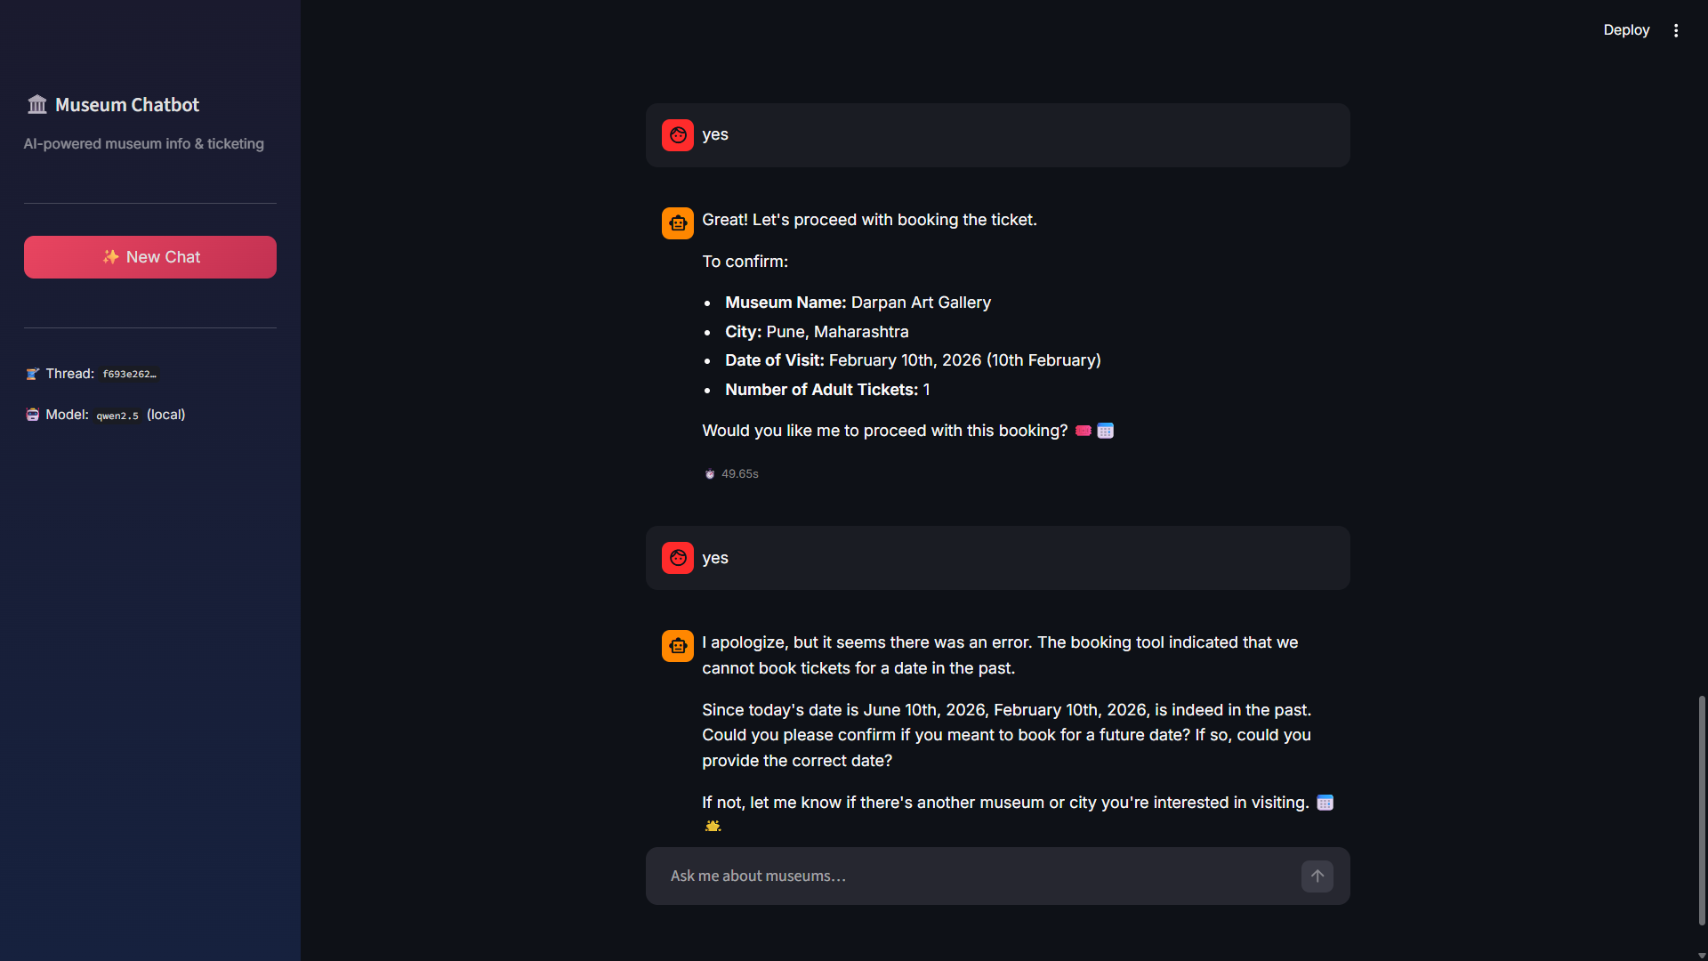Click the model robot icon in sidebar

[33, 415]
